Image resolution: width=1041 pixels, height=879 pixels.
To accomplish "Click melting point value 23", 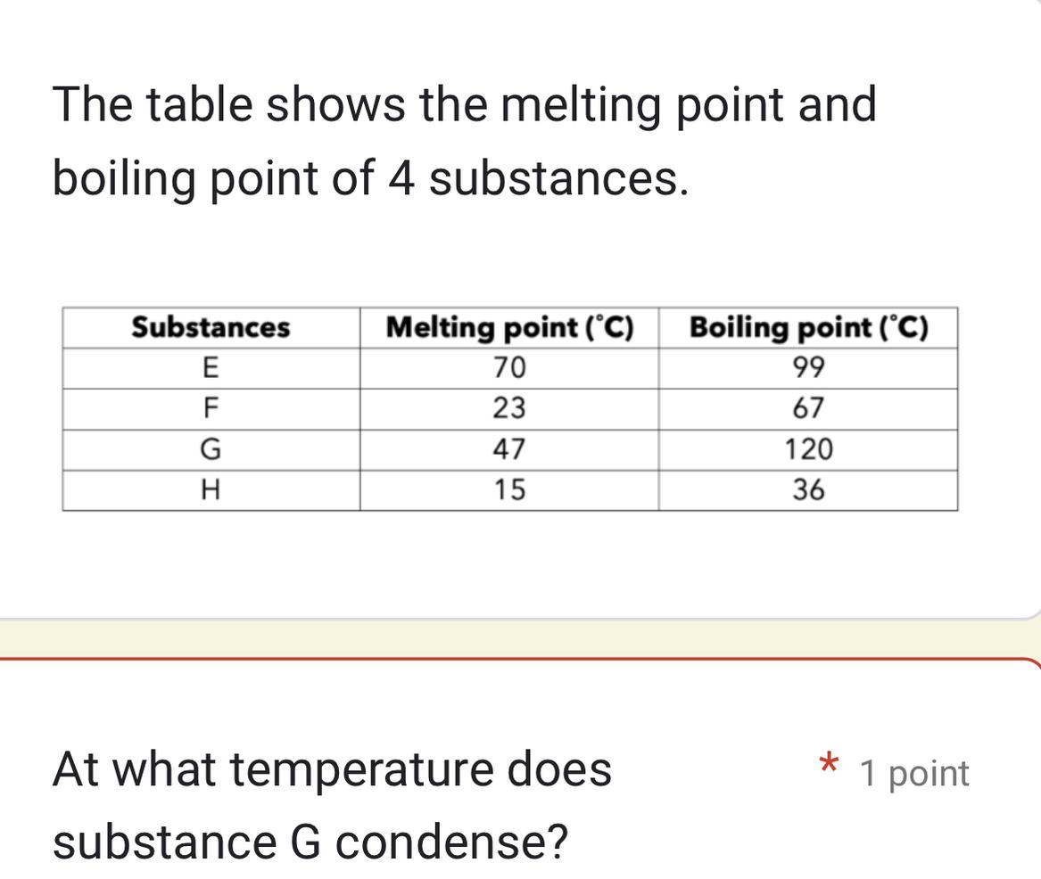I will 510,409.
